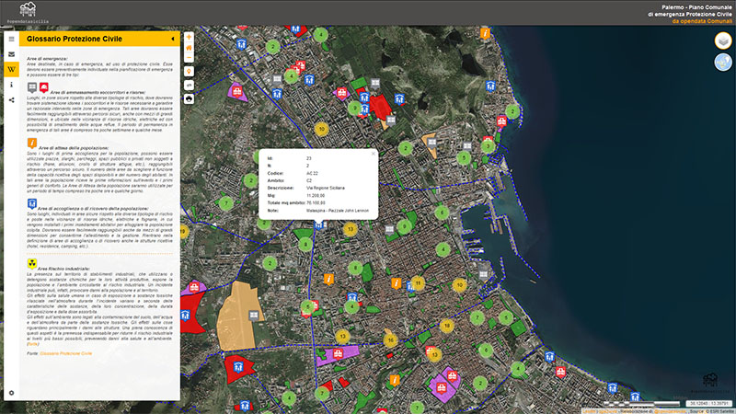Open the info tab in sidebar
The image size is (736, 414).
pyautogui.click(x=11, y=85)
